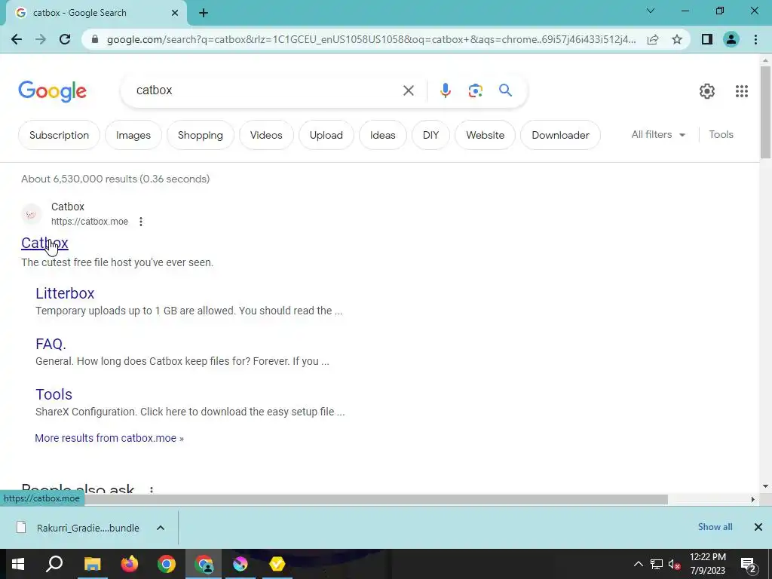Open the Windows Start menu
The width and height of the screenshot is (772, 579).
[18, 564]
